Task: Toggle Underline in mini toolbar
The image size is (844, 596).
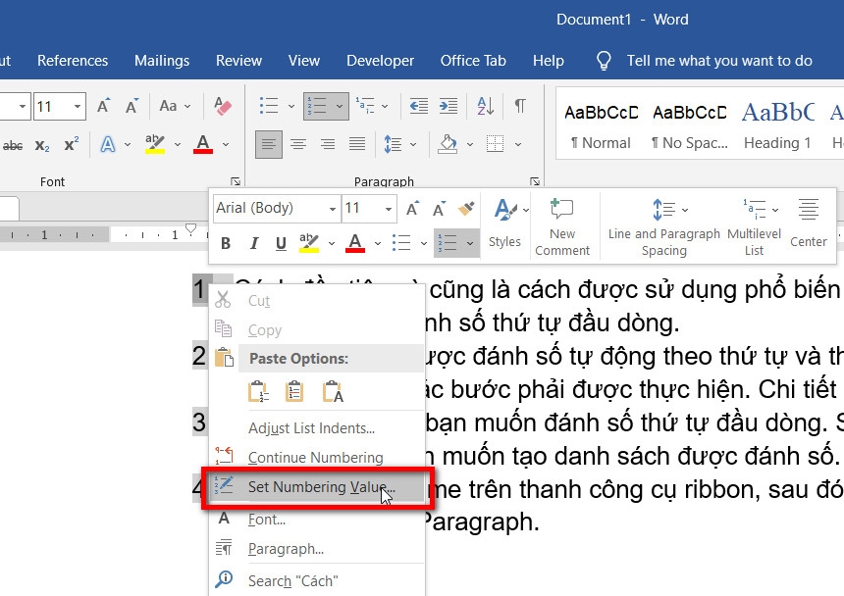Action: point(281,243)
